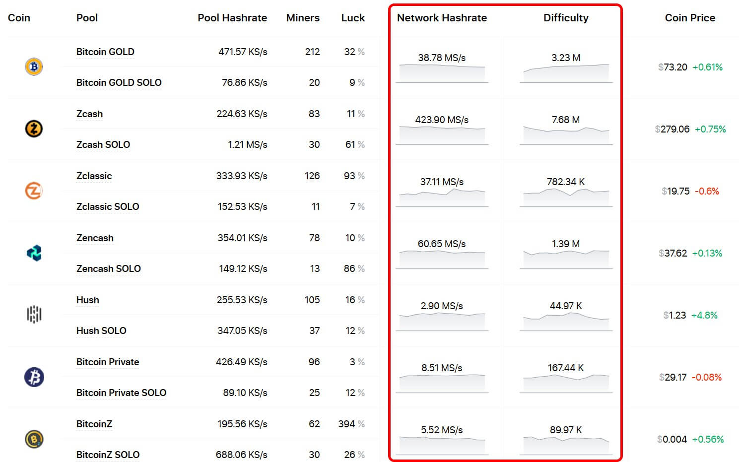
Task: Open the Bitcoin GOLD SOLO pool
Action: [119, 82]
